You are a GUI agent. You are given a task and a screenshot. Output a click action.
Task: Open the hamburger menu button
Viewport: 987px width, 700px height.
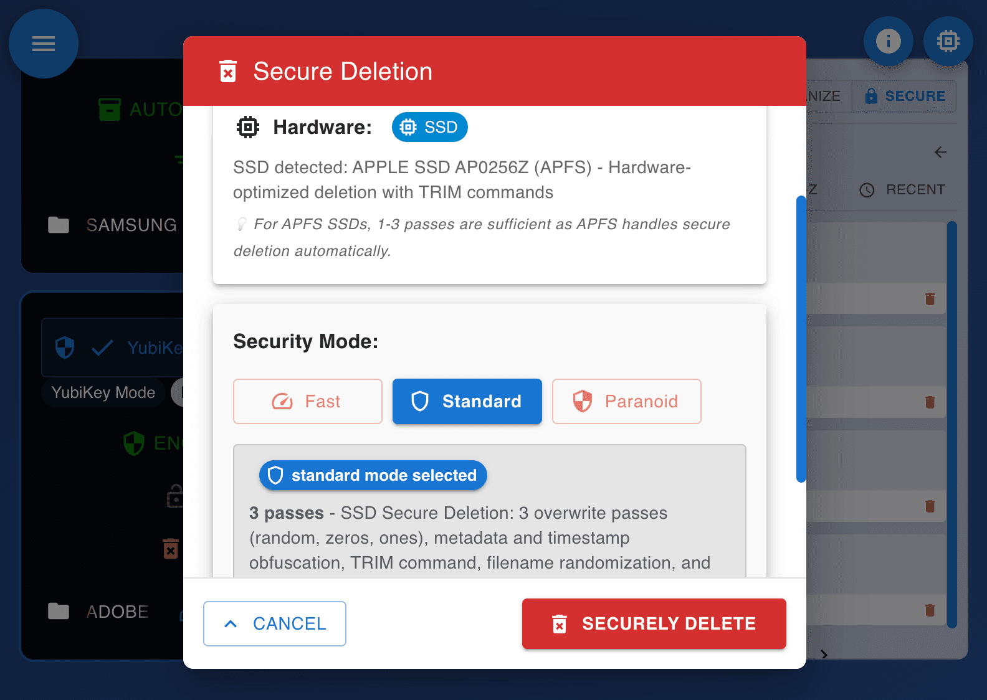(44, 44)
